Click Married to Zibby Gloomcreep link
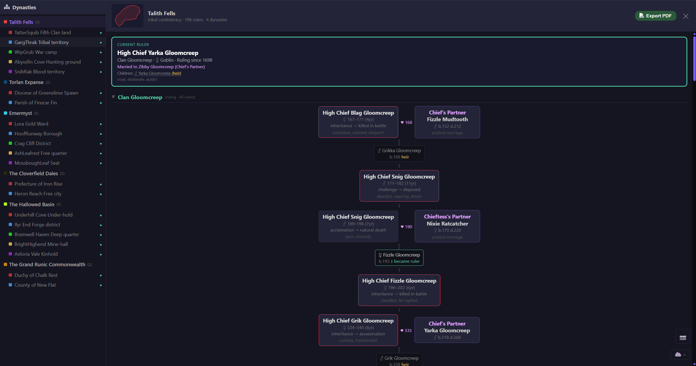Viewport: 696px width, 366px height. (x=161, y=67)
